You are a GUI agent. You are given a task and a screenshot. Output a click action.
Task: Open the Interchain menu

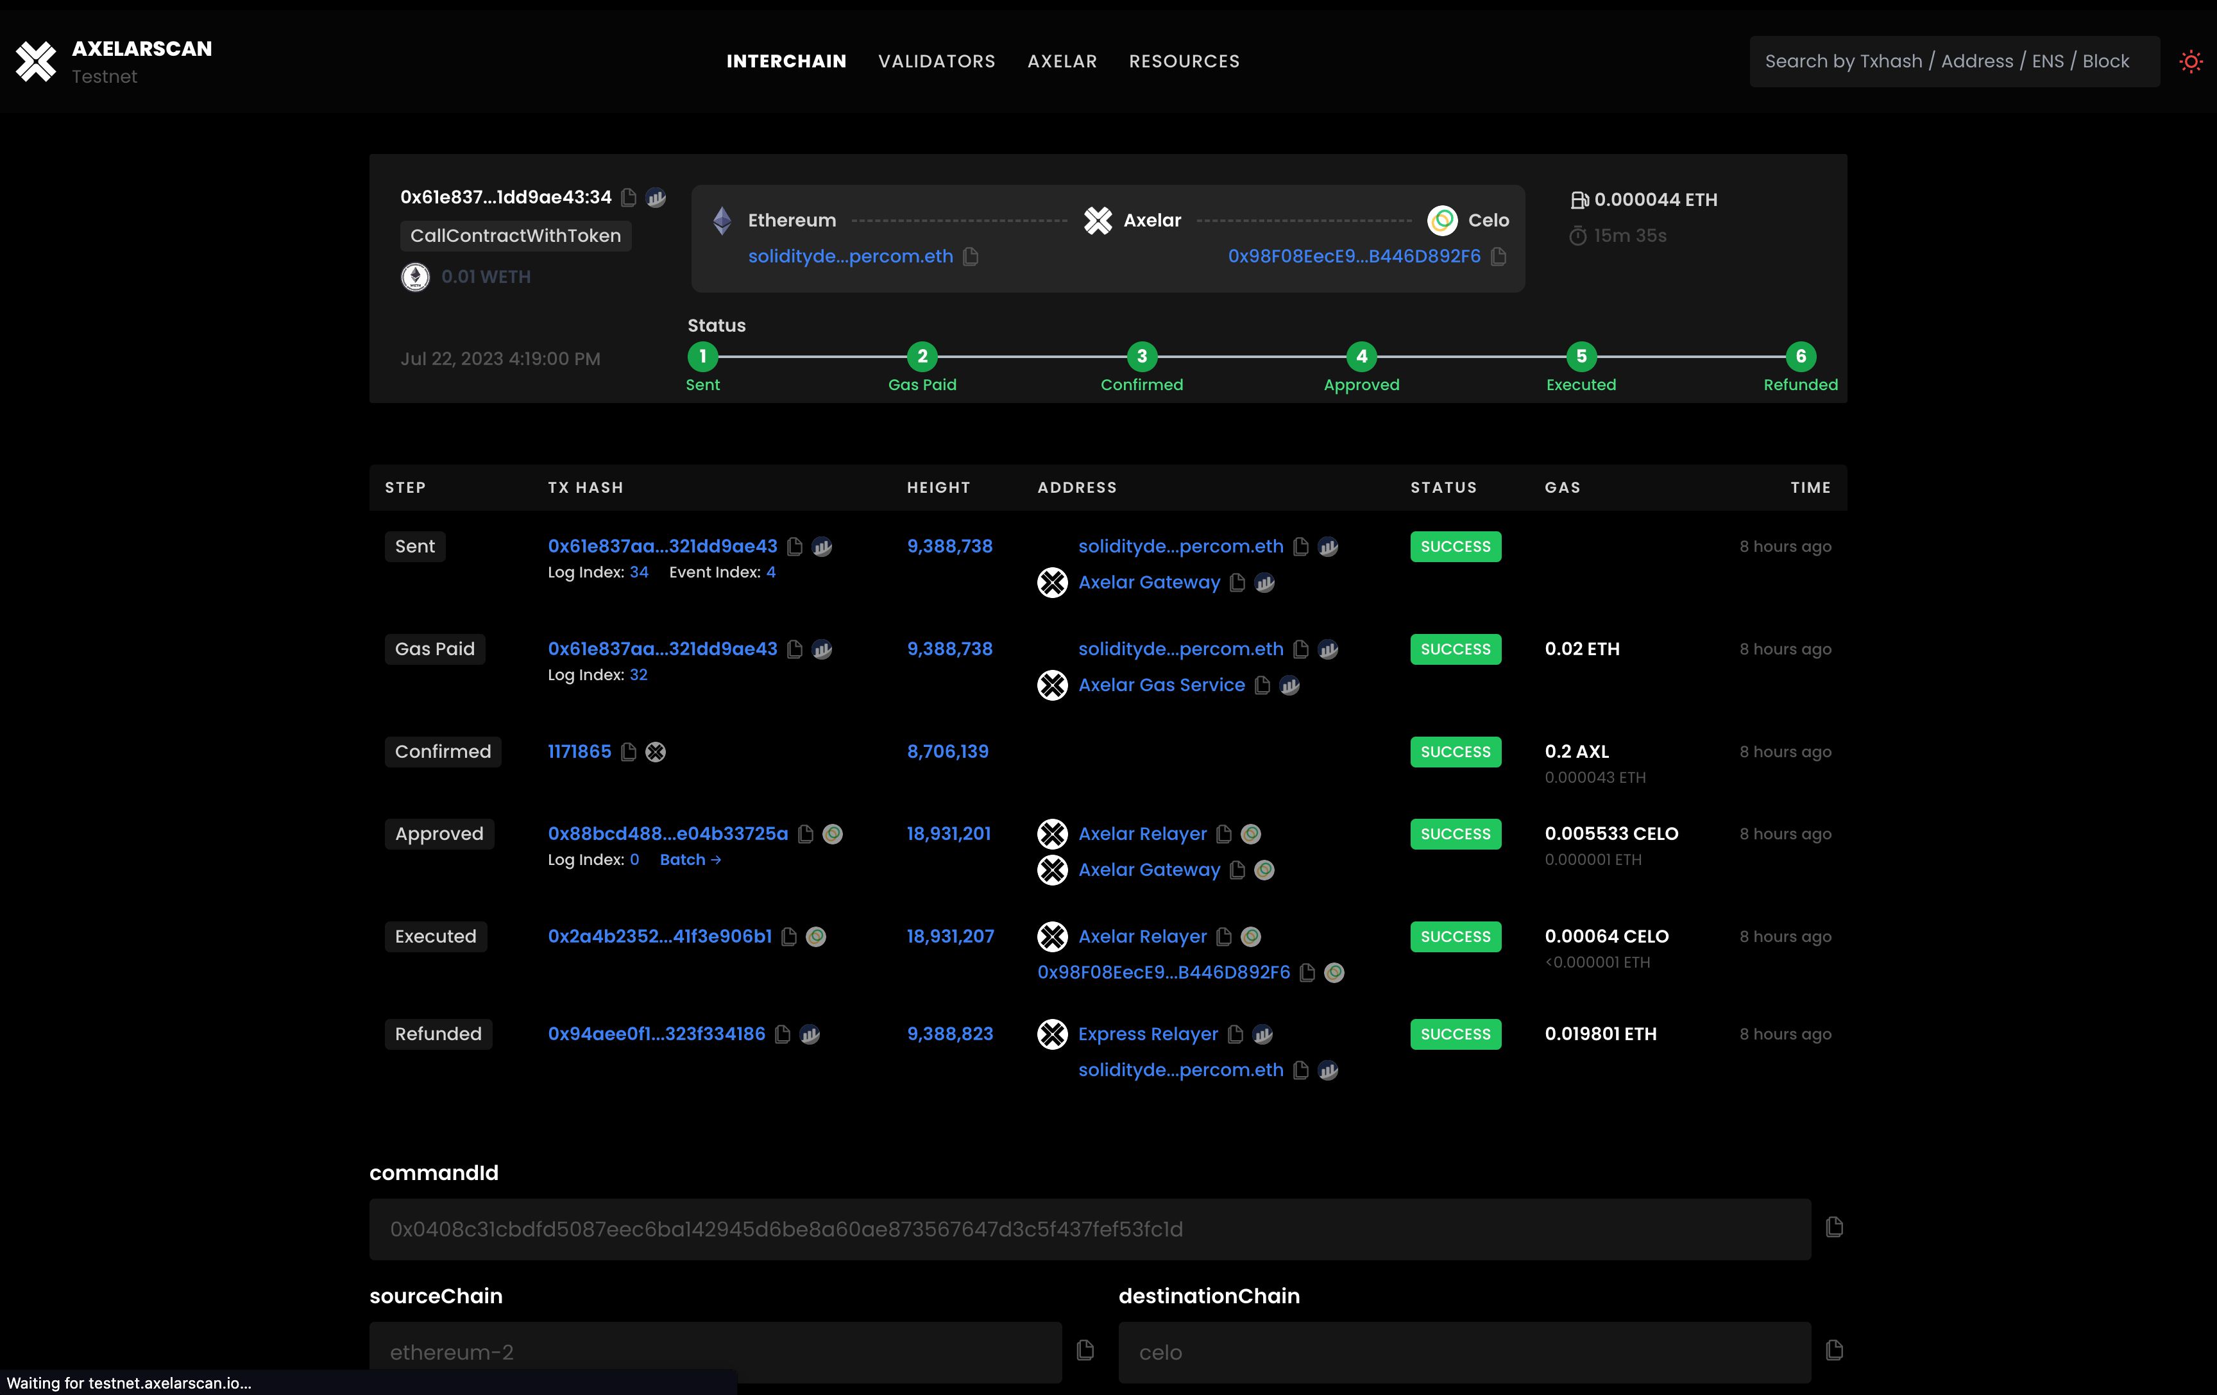pyautogui.click(x=786, y=61)
